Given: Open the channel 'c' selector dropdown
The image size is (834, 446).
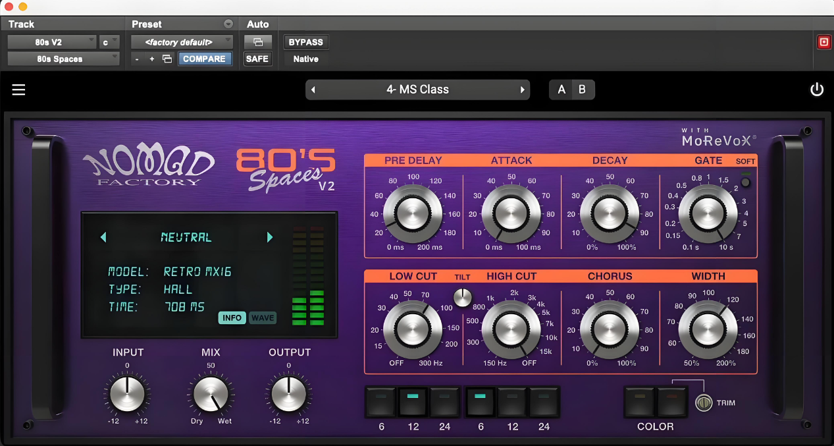Looking at the screenshot, I should click(109, 42).
